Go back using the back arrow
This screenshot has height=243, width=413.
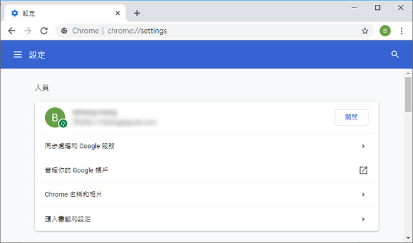click(12, 31)
